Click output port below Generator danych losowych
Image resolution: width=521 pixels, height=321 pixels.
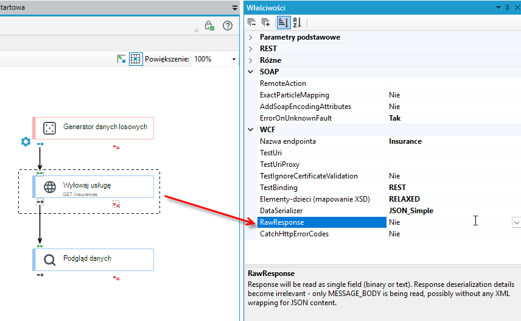[40, 144]
